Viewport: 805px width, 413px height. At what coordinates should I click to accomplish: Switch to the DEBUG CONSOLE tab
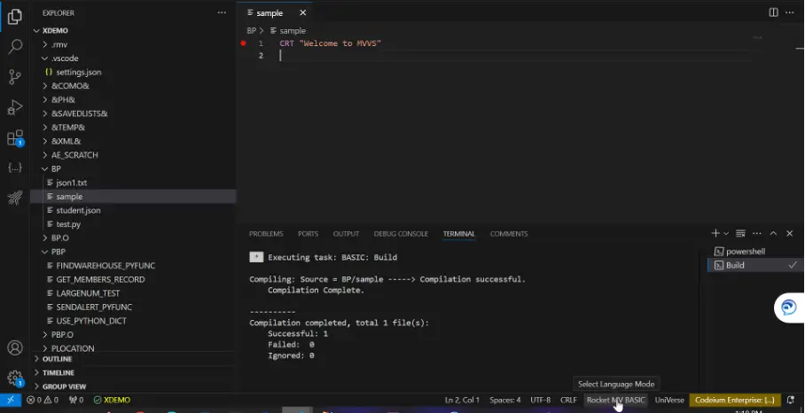(401, 234)
